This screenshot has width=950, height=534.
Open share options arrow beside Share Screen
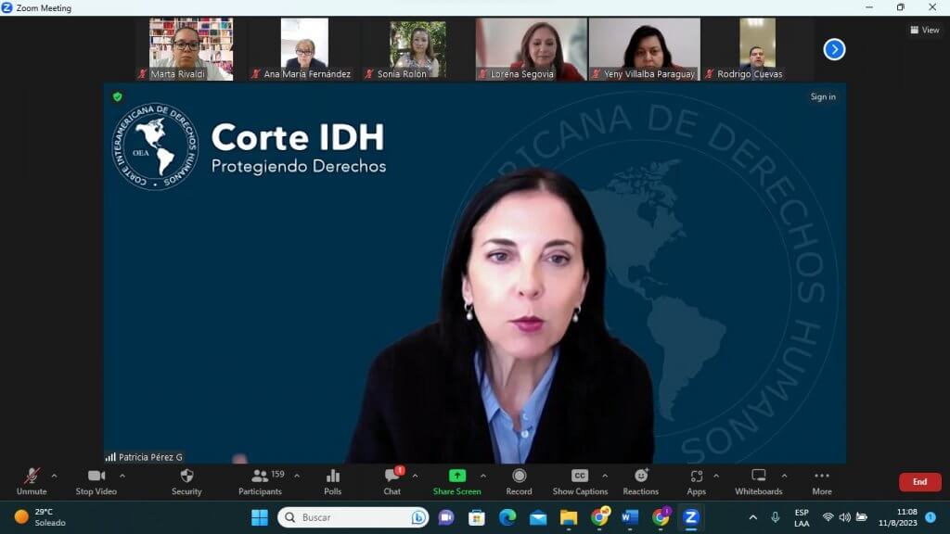482,476
